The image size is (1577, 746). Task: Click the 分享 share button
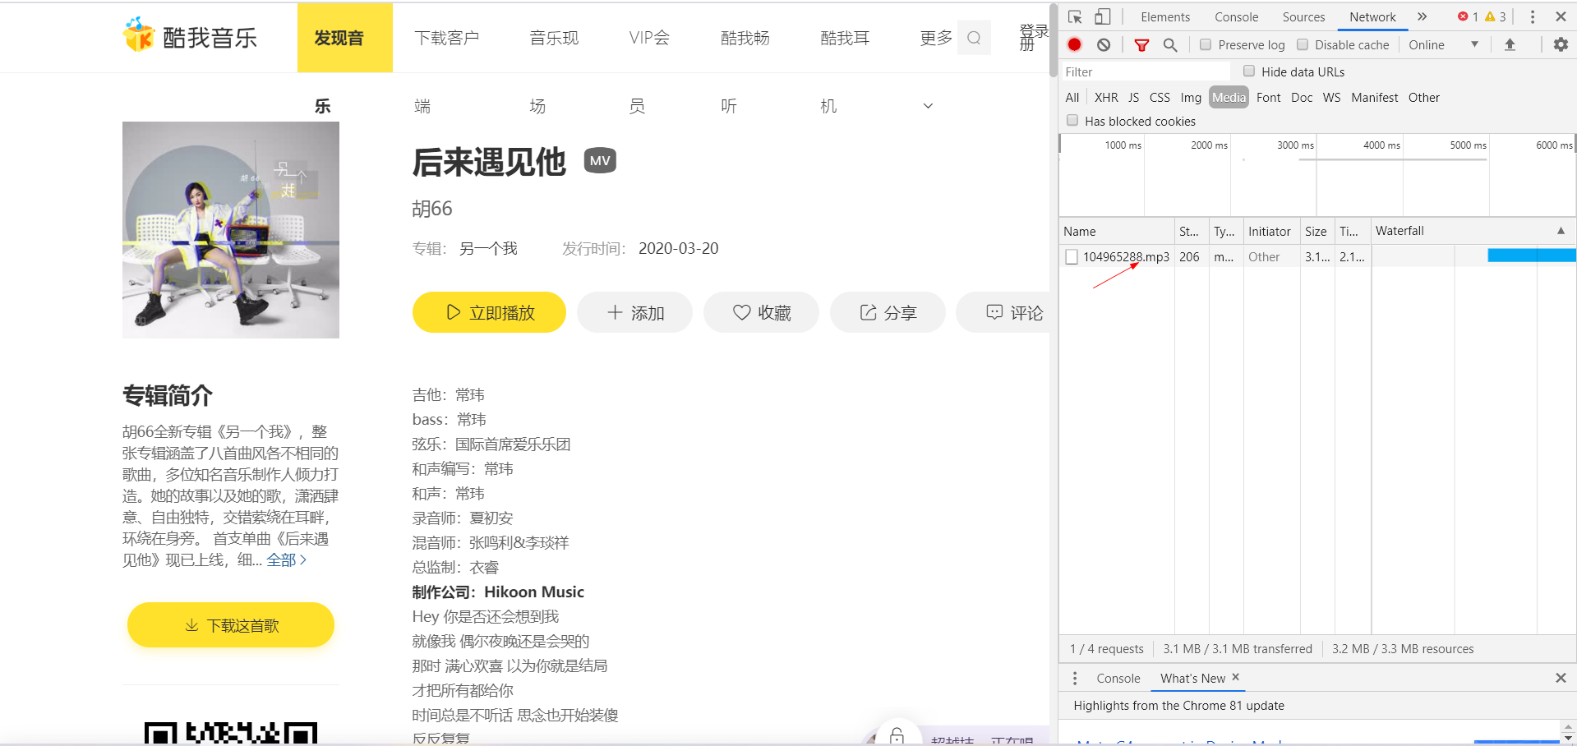coord(888,312)
